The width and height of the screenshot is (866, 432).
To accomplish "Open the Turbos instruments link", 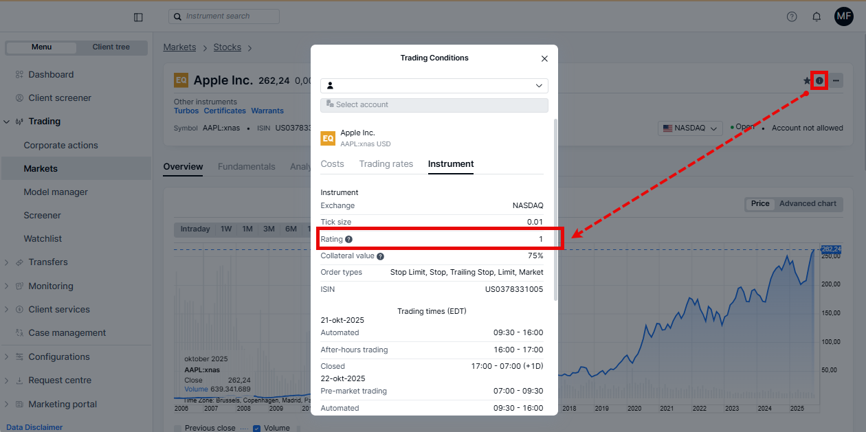I will [186, 111].
